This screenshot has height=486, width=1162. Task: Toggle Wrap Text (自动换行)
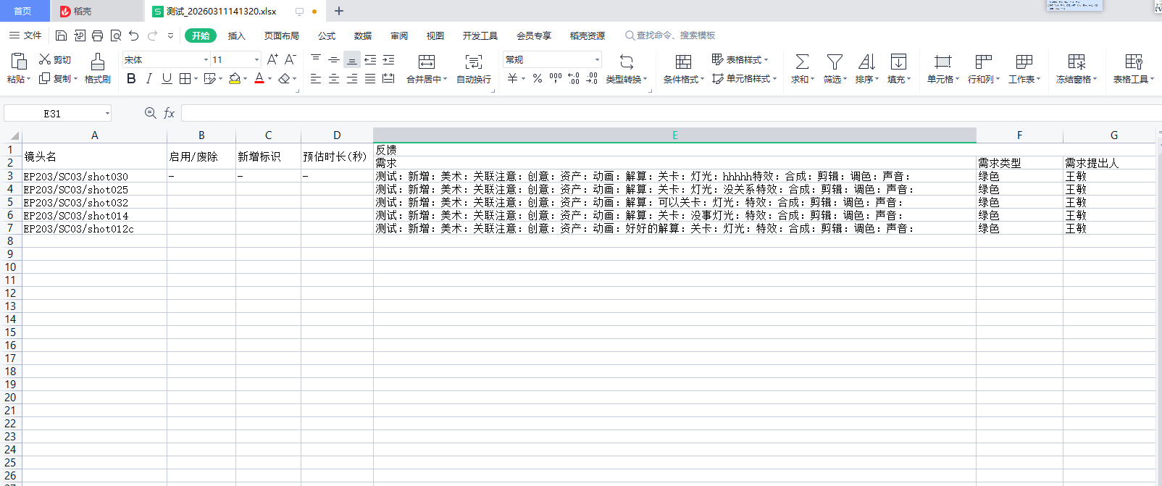(473, 62)
